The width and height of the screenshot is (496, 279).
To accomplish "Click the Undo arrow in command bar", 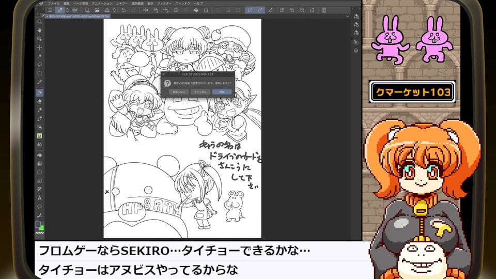I will pyautogui.click(x=123, y=10).
